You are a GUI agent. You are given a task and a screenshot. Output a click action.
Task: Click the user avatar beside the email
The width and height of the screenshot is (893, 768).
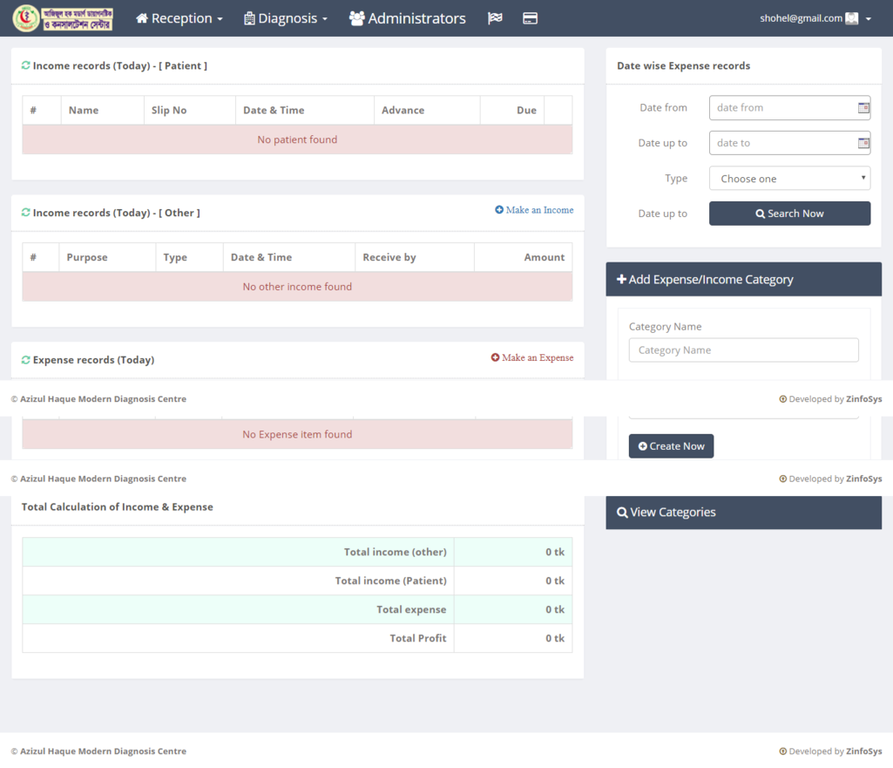pos(852,18)
